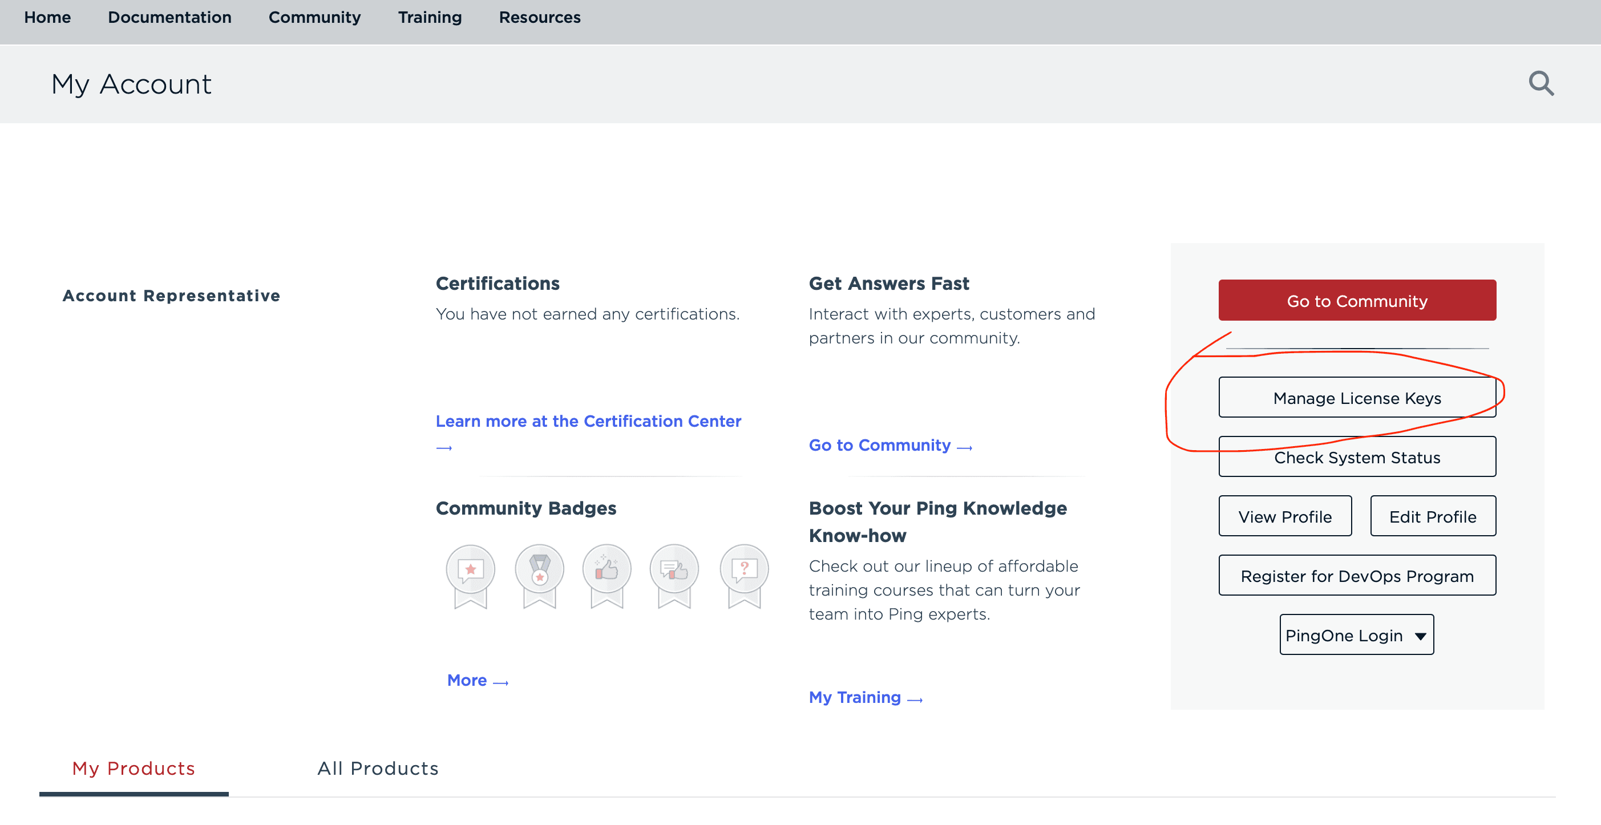The height and width of the screenshot is (825, 1601).
Task: Click the star speech-bubble community badge
Action: (x=471, y=576)
